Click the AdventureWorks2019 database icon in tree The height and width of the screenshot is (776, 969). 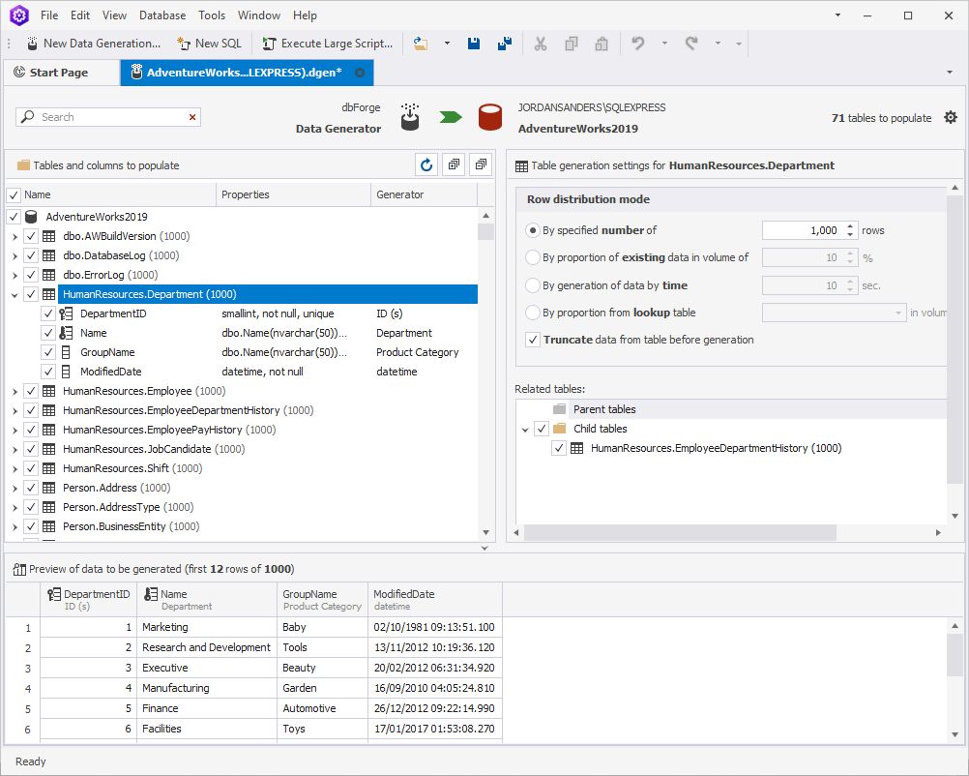tap(31, 217)
